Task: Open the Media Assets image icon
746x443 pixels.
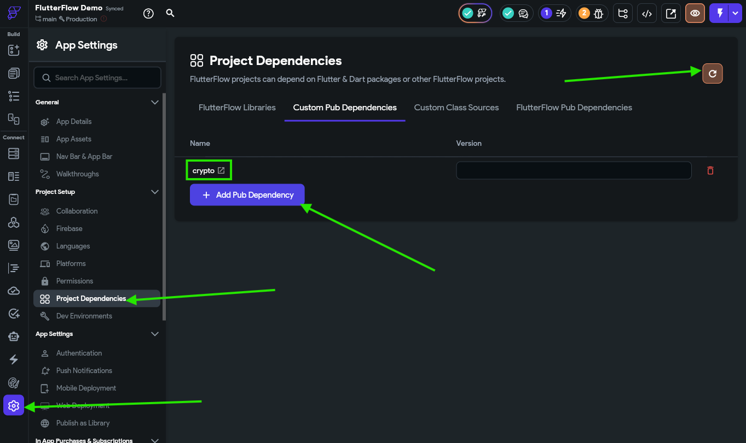Action: 14,245
